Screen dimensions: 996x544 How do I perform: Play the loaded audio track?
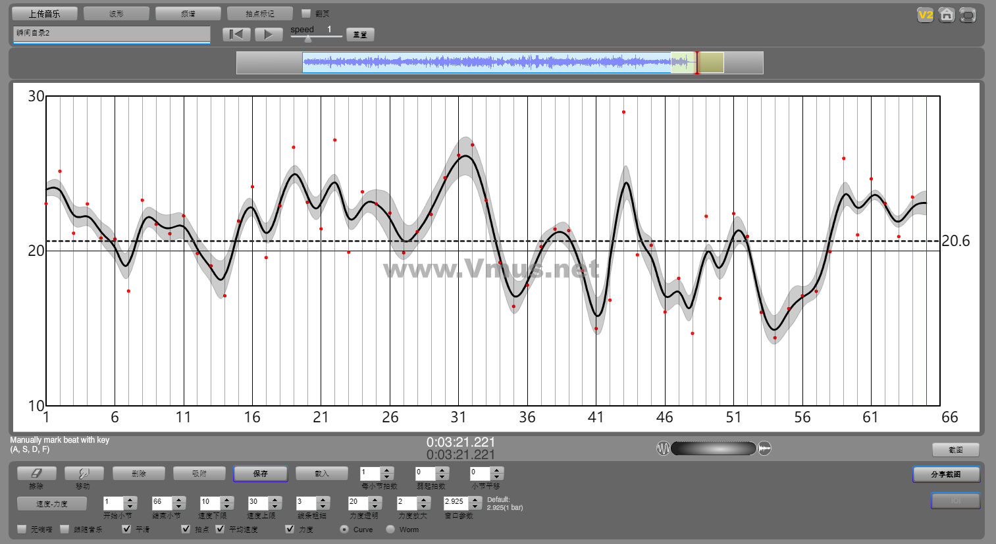(269, 34)
